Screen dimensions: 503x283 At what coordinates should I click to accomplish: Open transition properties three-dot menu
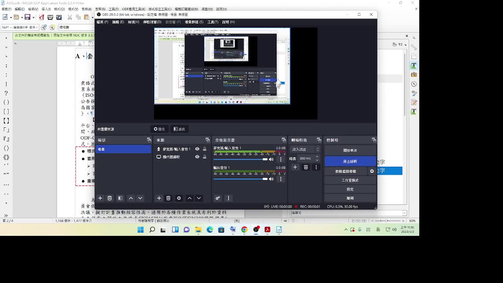pyautogui.click(x=316, y=167)
